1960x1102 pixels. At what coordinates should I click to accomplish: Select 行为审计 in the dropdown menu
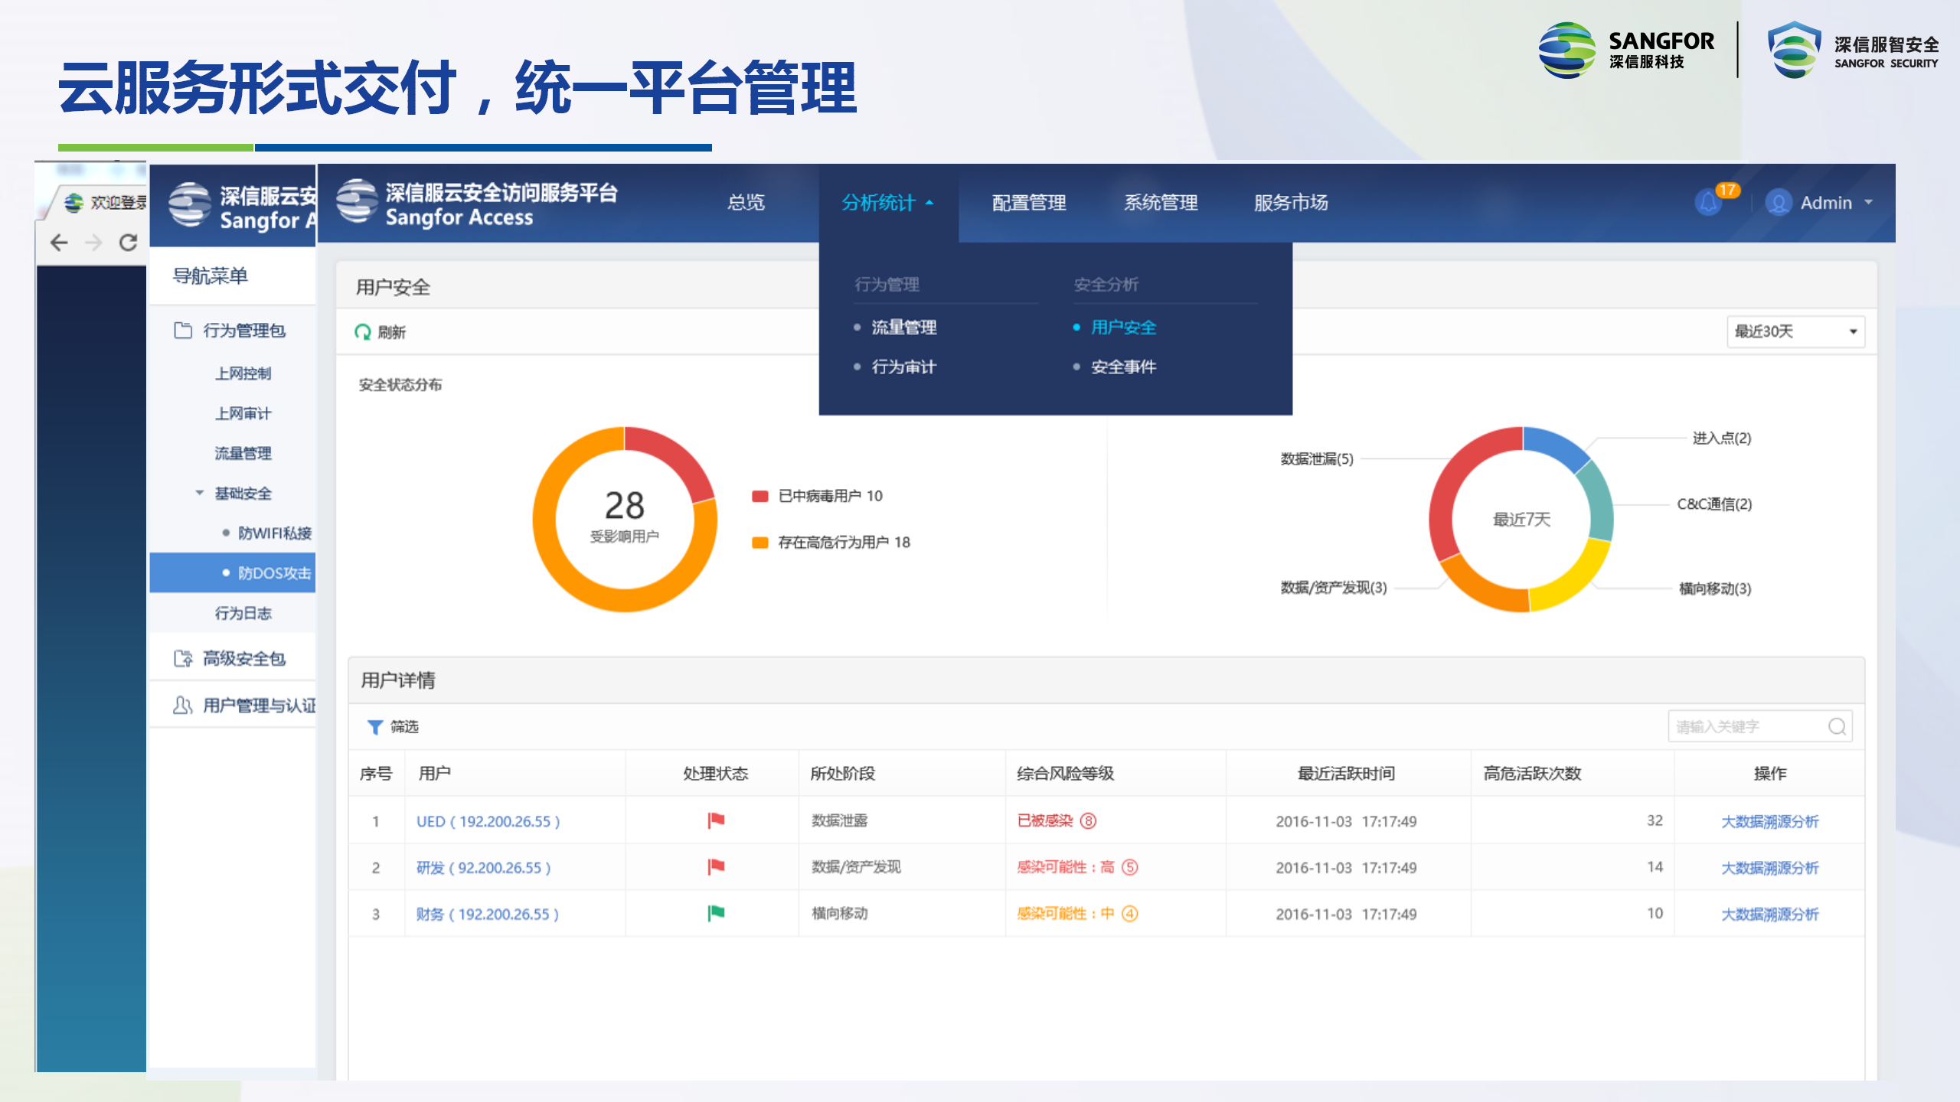[904, 367]
